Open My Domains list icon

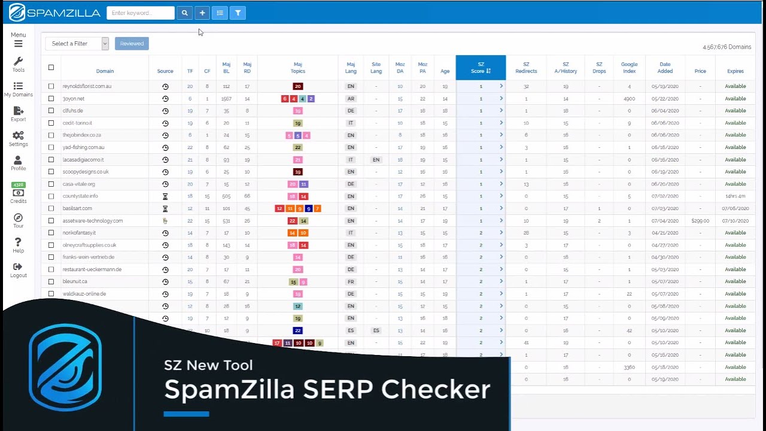(x=18, y=86)
